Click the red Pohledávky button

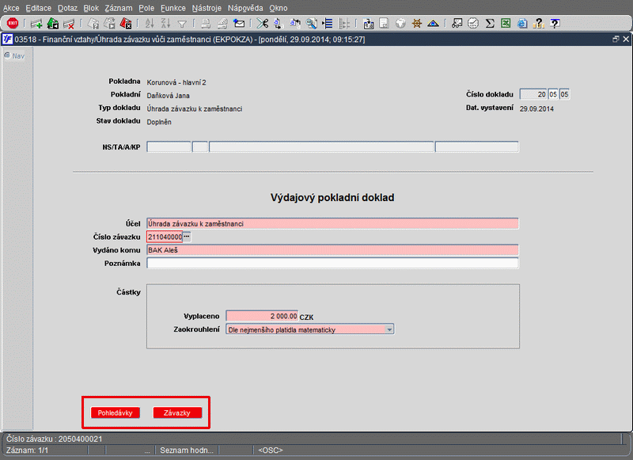click(115, 412)
